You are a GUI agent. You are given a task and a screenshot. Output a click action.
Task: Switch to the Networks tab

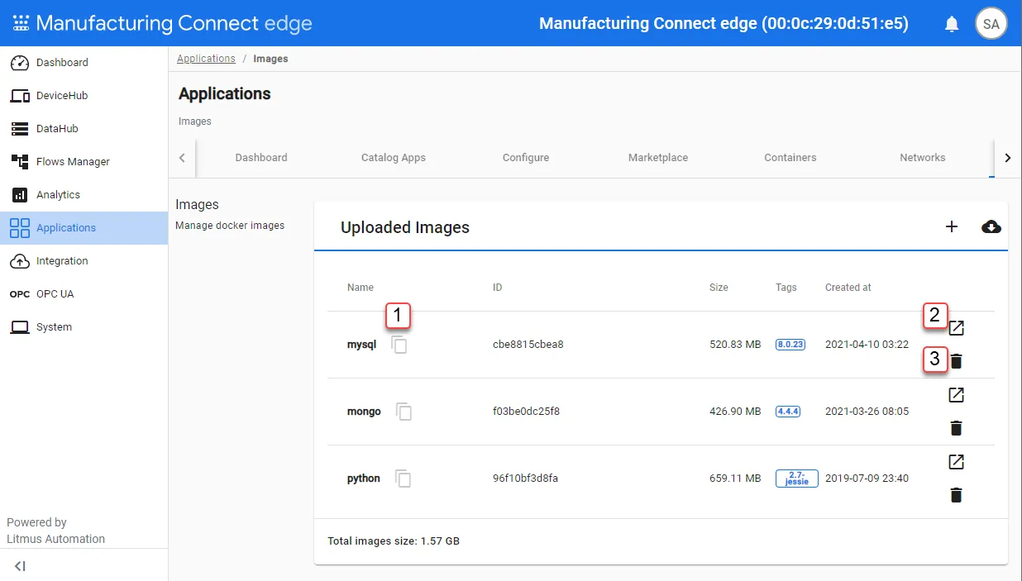(x=923, y=158)
